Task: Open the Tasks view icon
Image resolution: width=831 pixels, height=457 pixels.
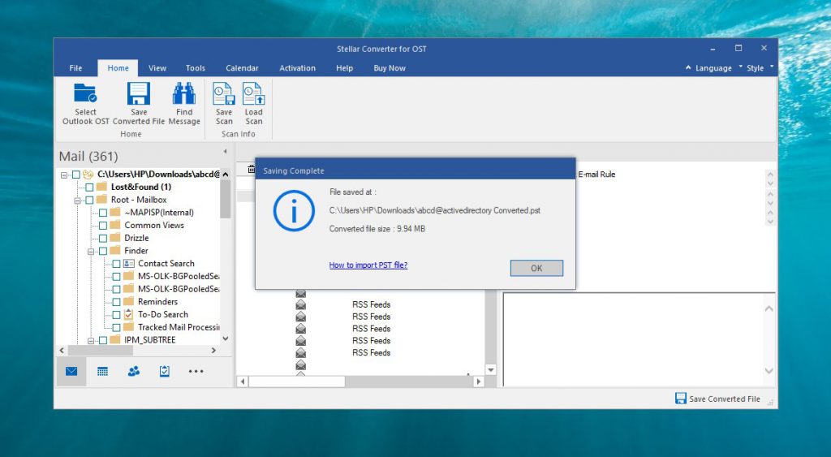Action: (165, 371)
